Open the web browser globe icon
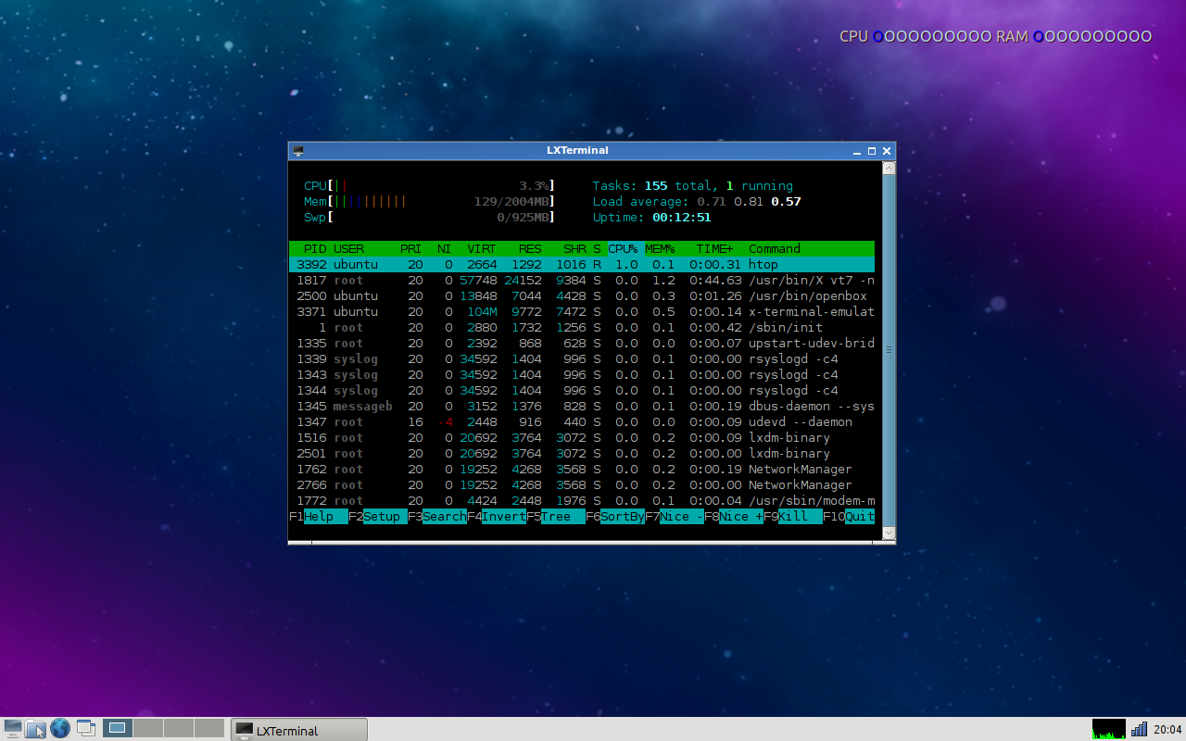Image resolution: width=1186 pixels, height=741 pixels. coord(60,729)
